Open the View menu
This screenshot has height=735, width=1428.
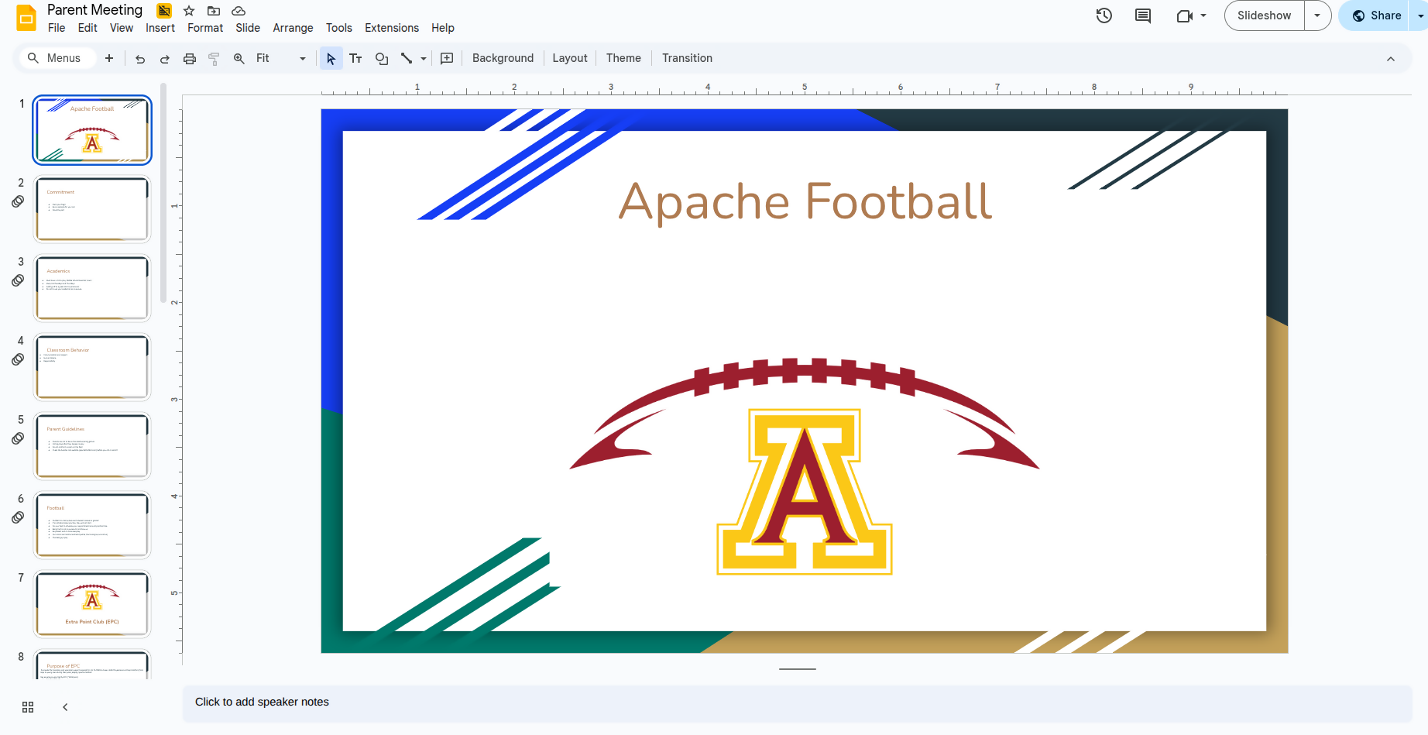pos(122,28)
